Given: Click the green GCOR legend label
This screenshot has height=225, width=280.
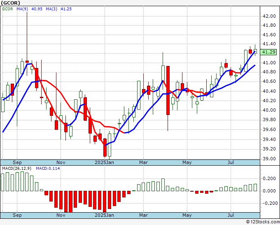Looking at the screenshot, I should click(8, 9).
